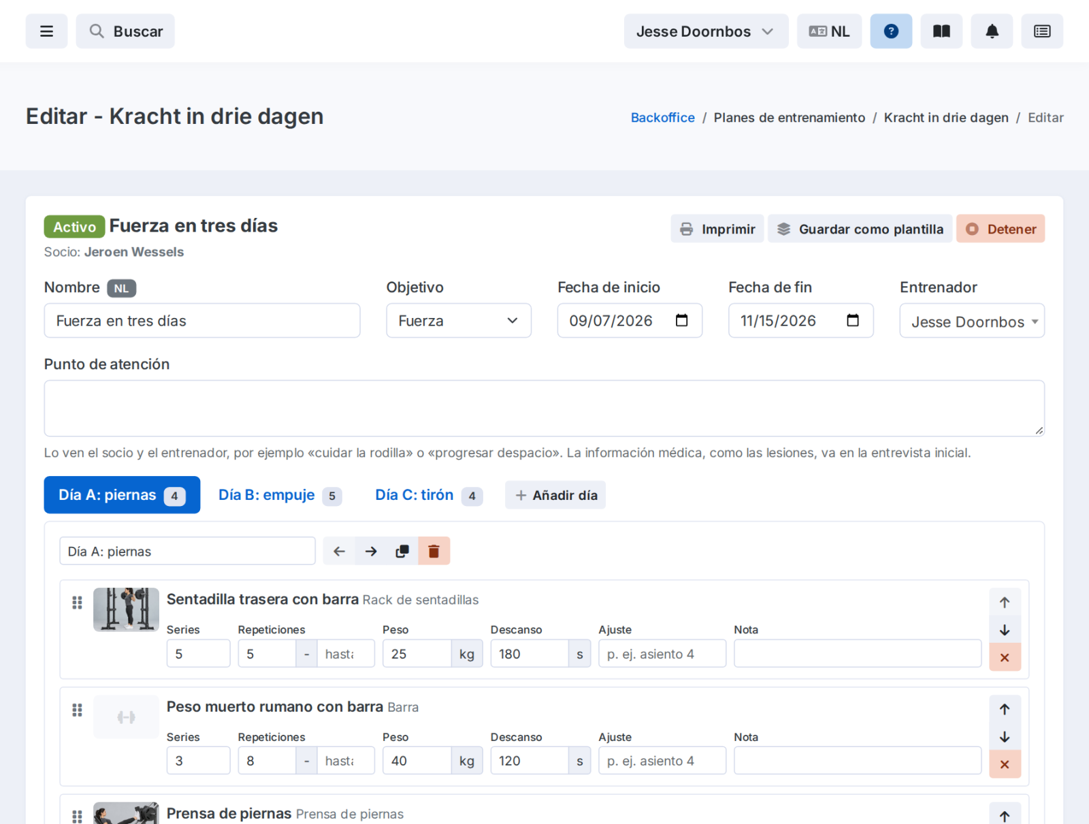Viewport: 1089px width, 824px height.
Task: Remove Peso muerto rumano with the X
Action: 1005,765
